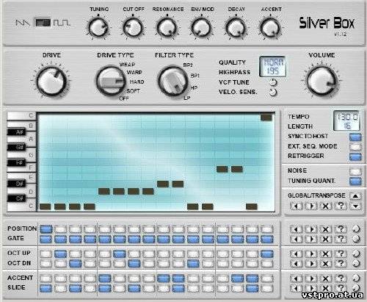Clear the Accent row with X
Screen dimensions: 367x302
(326, 278)
